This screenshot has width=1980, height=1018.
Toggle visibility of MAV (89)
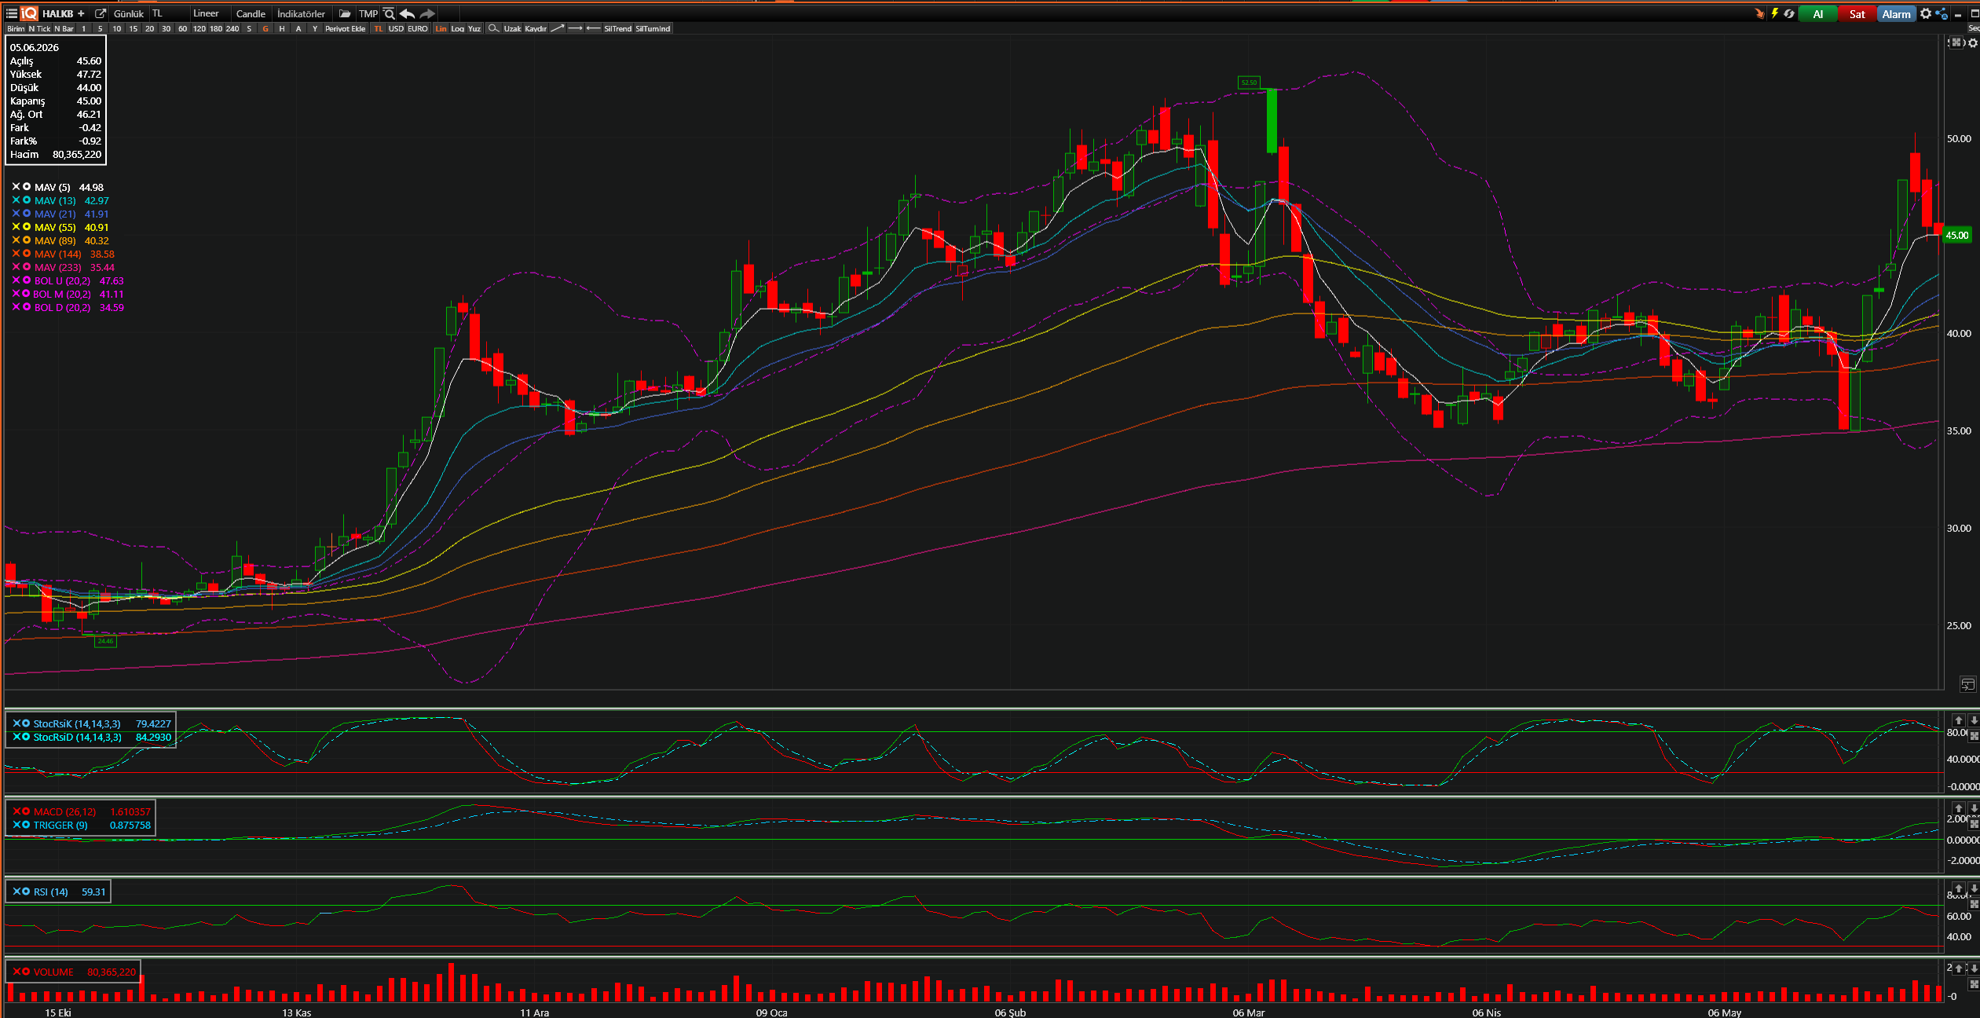27,240
